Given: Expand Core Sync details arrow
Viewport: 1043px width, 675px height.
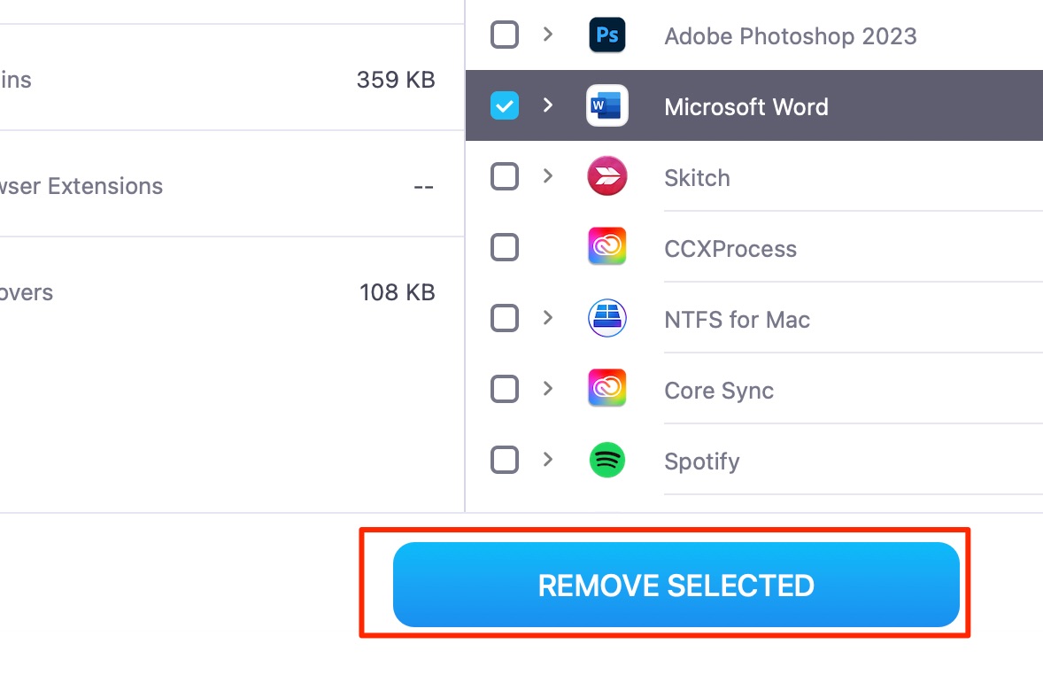Looking at the screenshot, I should (547, 389).
